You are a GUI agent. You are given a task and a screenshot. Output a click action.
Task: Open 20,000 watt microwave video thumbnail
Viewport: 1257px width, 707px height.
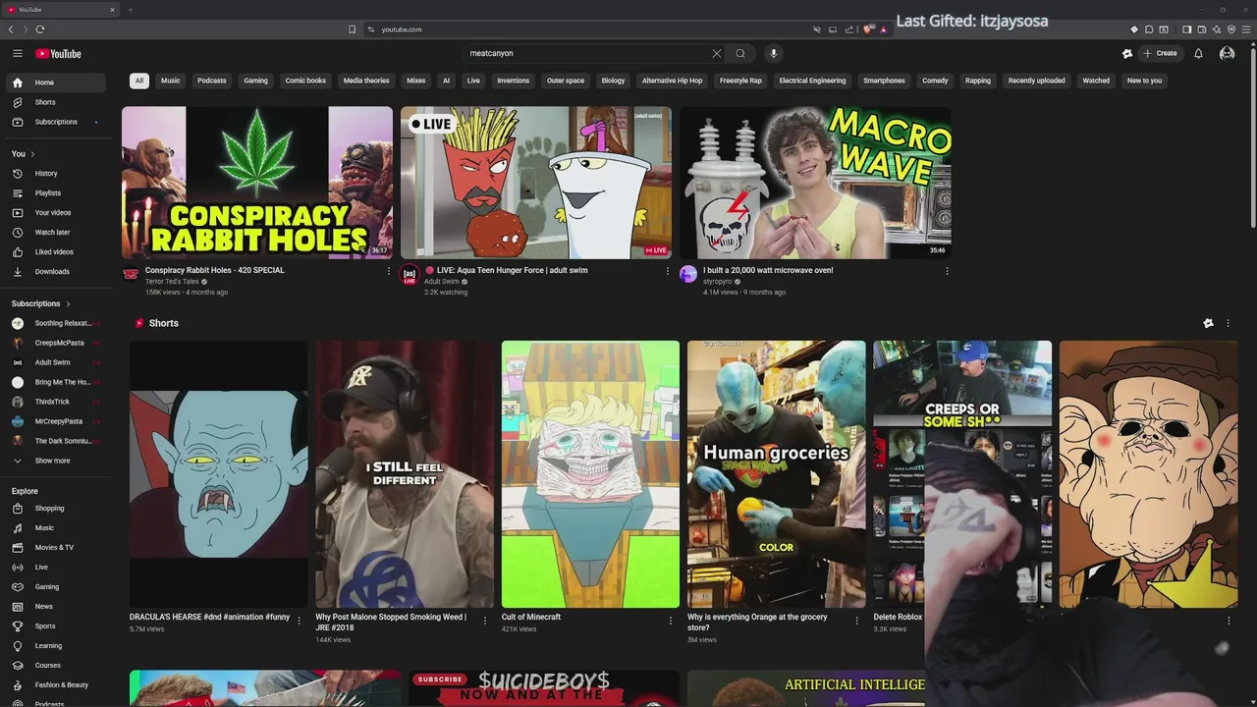(815, 183)
